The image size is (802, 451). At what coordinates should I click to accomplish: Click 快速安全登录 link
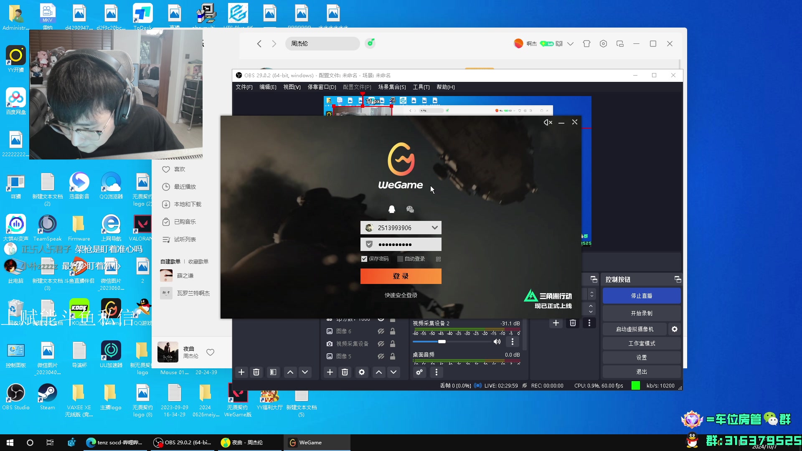401,295
